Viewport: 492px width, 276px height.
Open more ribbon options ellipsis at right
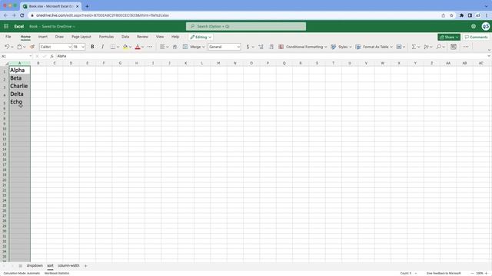coord(466,47)
